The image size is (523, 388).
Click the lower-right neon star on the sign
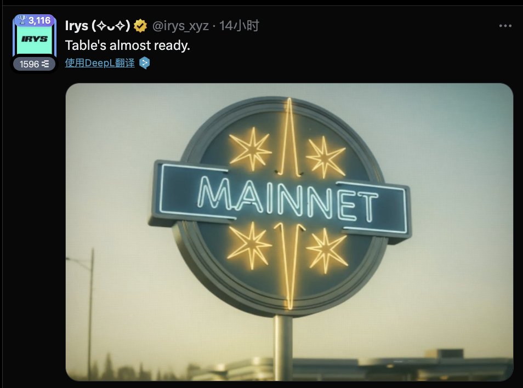coord(327,250)
